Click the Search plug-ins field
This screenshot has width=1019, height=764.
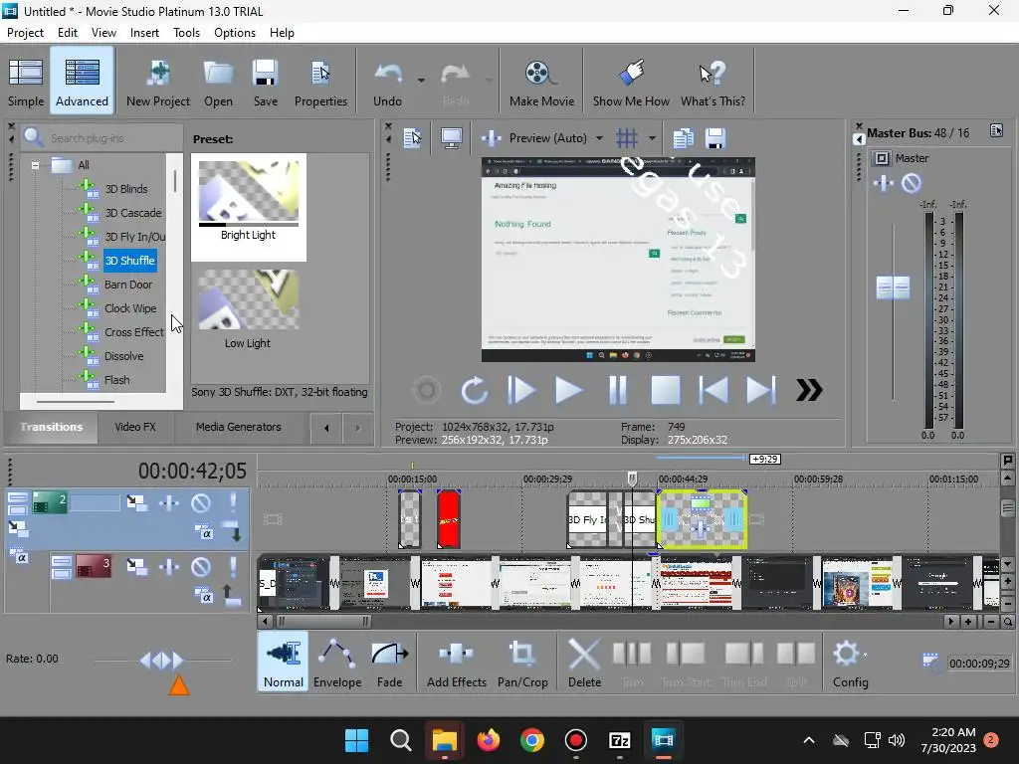102,137
